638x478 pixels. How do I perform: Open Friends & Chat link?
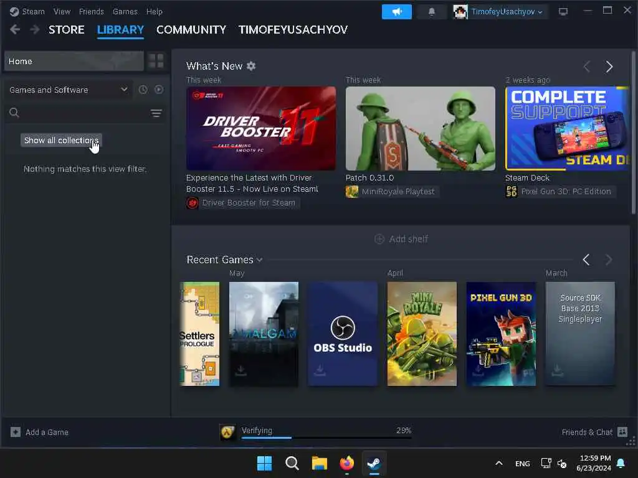[587, 432]
